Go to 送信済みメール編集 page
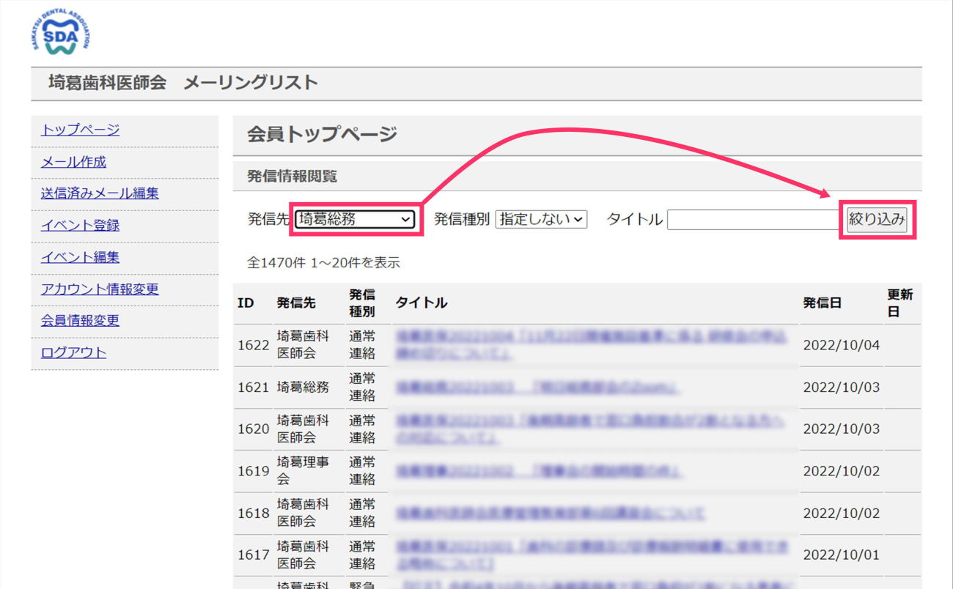 tap(100, 193)
